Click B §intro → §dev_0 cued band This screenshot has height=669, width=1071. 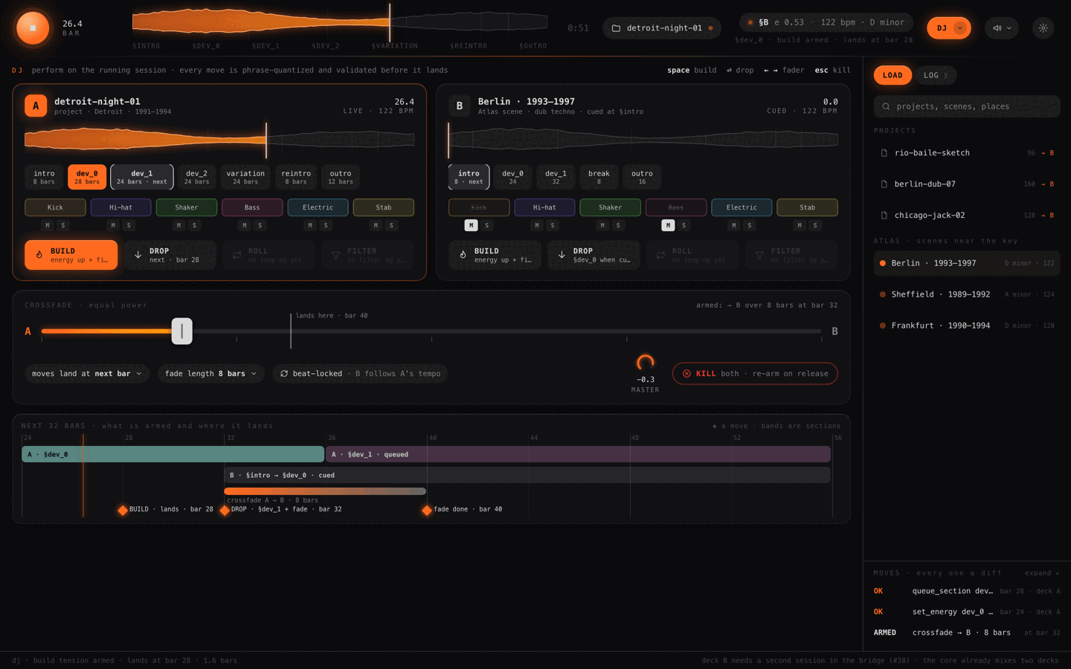coord(527,475)
